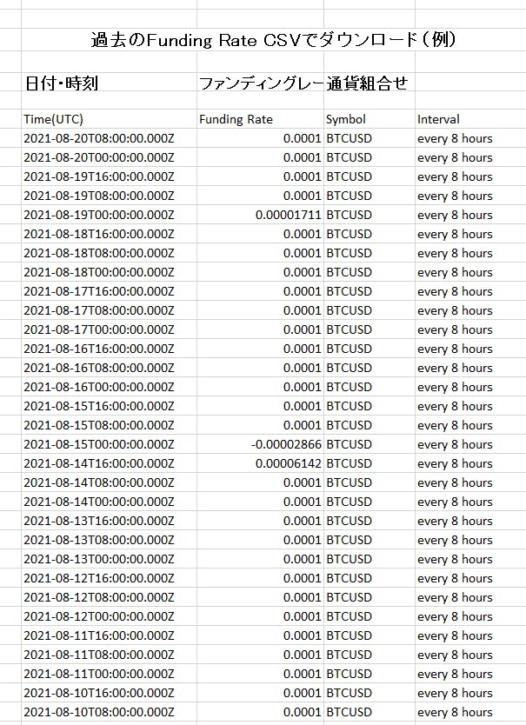Click the 日付・時刻 header cell
The width and height of the screenshot is (526, 725).
point(61,83)
